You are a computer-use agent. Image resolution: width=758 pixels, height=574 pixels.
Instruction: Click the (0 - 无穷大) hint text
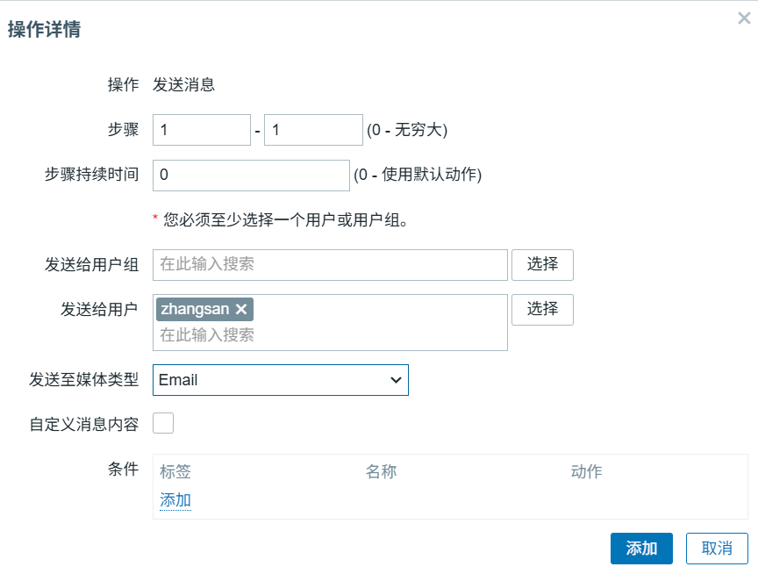[x=407, y=130]
